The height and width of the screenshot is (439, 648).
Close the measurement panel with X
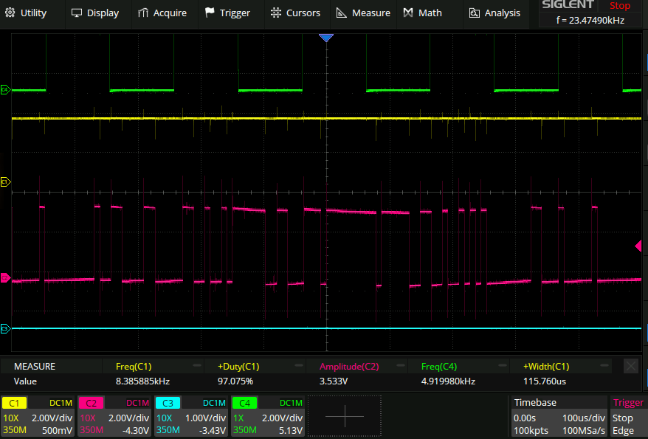click(631, 366)
